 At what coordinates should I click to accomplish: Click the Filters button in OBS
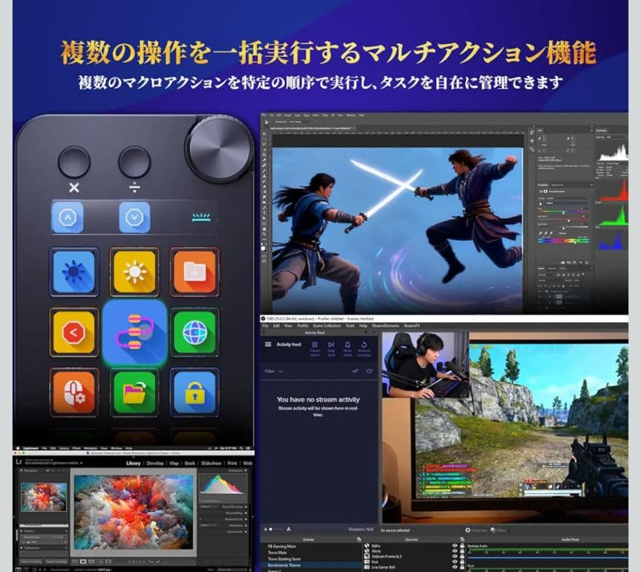(x=499, y=530)
